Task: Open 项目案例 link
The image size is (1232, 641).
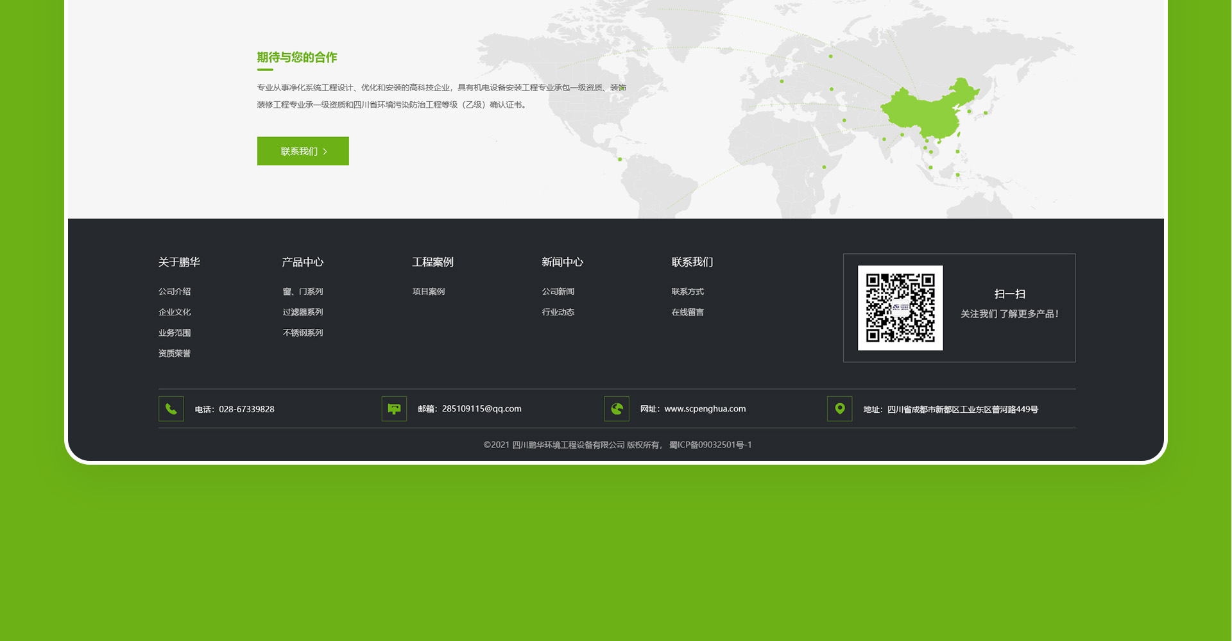Action: pyautogui.click(x=429, y=292)
